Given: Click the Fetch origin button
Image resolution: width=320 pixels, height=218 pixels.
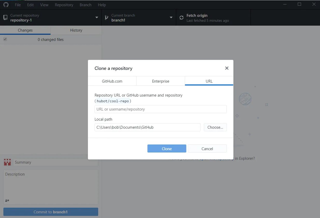Looking at the screenshot, I should point(213,18).
